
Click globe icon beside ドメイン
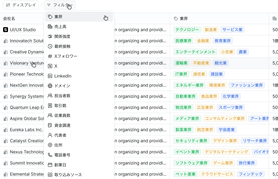click(x=50, y=86)
